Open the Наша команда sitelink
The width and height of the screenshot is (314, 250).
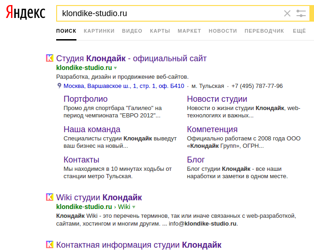click(x=92, y=129)
